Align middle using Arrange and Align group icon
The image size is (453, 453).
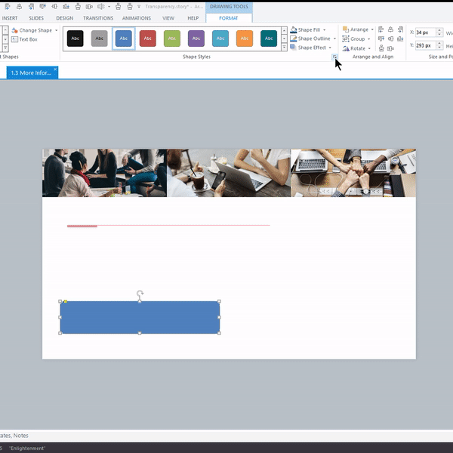390,39
